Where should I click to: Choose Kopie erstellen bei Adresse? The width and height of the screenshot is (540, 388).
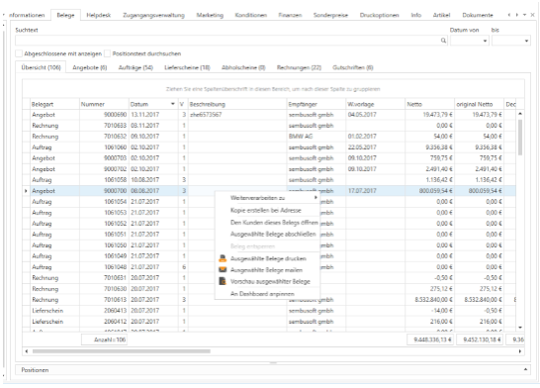(265, 210)
